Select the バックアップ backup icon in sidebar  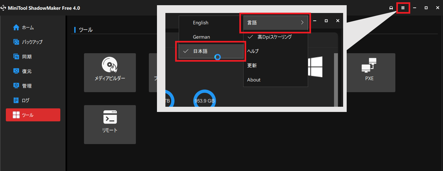click(16, 42)
